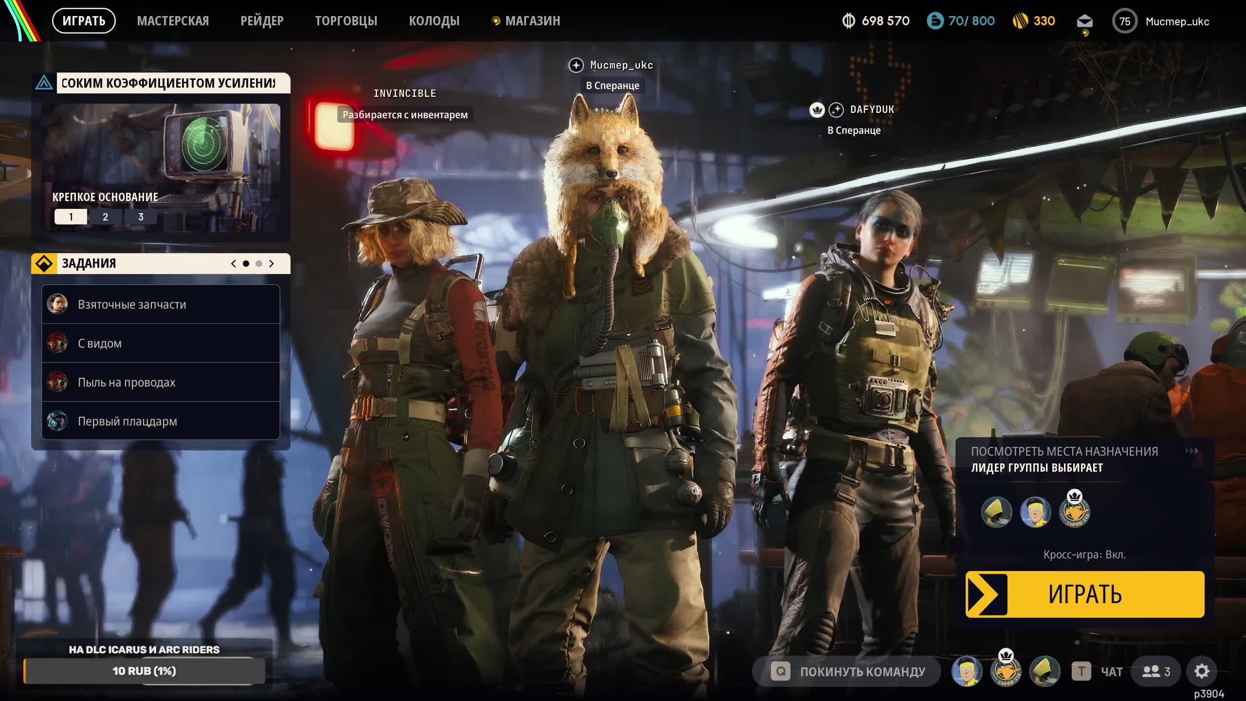Open settings gear in bottom bar
This screenshot has height=701, width=1246.
[1201, 671]
